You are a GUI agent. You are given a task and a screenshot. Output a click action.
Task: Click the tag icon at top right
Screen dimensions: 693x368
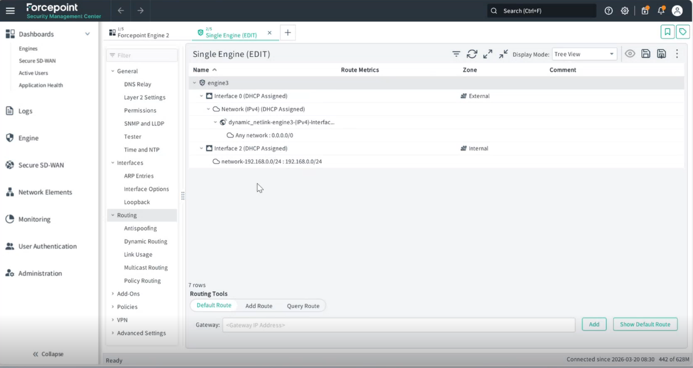coord(683,32)
